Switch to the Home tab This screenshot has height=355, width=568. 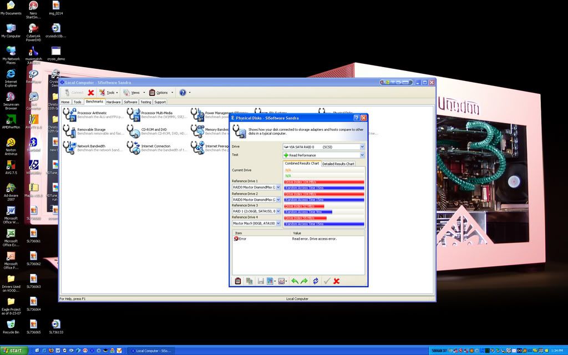click(x=65, y=102)
